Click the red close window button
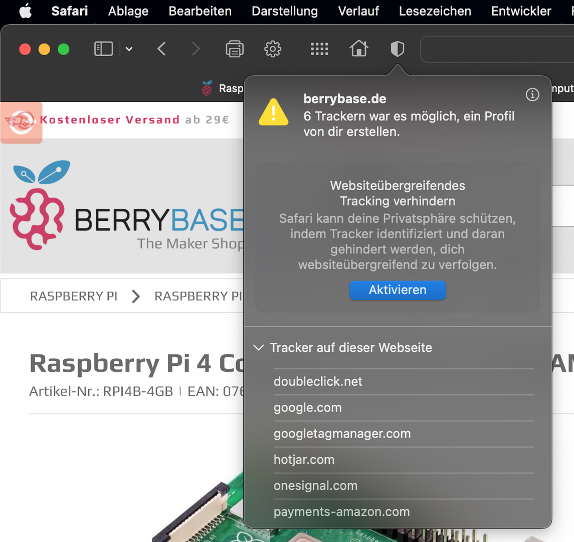 (25, 49)
